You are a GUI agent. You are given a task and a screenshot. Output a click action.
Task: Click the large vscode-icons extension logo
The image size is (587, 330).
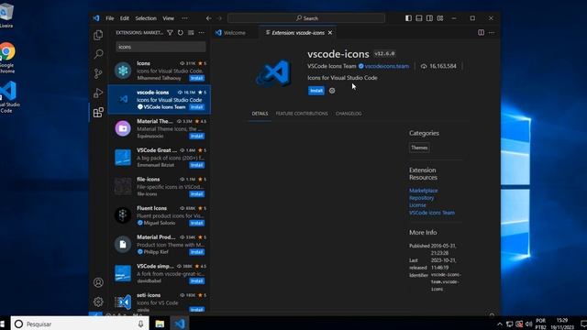273,73
